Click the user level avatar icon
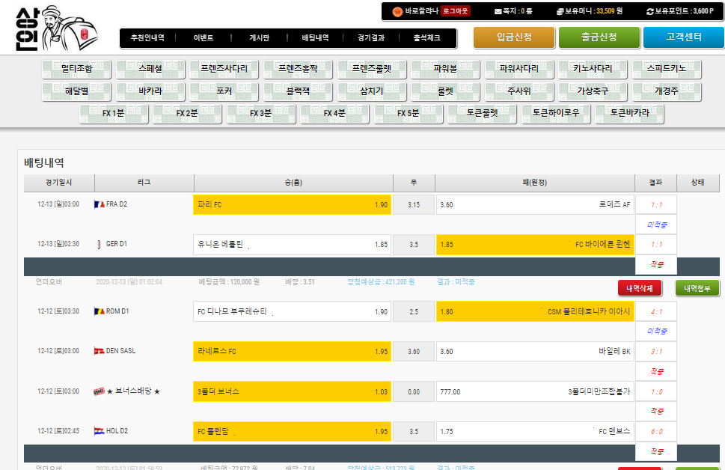Viewport: 725px width, 470px height. (x=397, y=11)
